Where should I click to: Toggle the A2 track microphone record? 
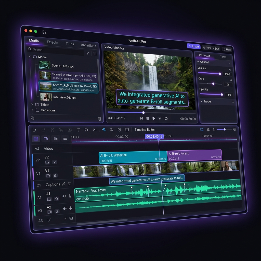coord(71,208)
